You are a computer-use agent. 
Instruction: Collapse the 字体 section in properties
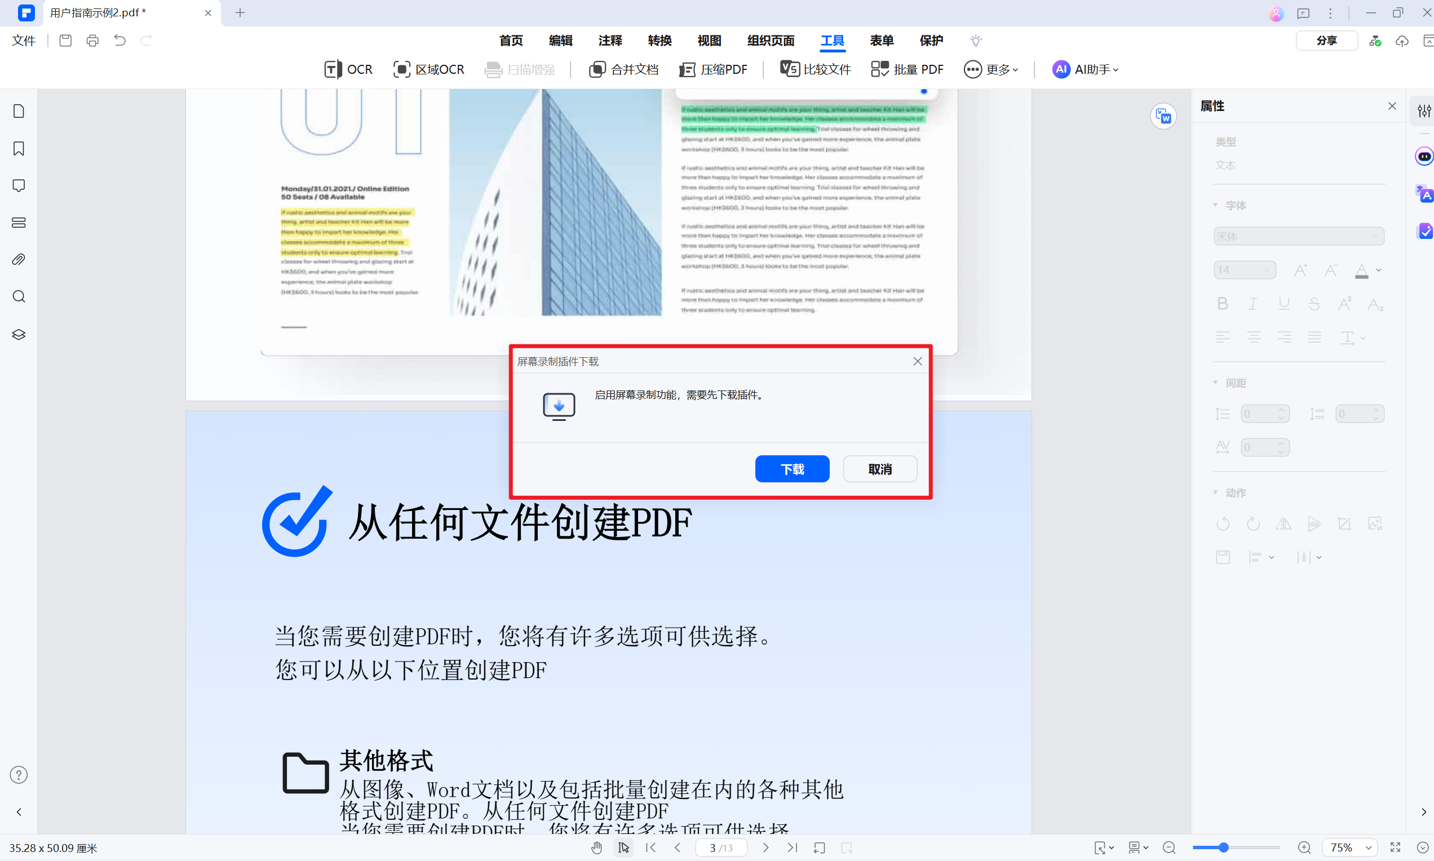coord(1217,204)
